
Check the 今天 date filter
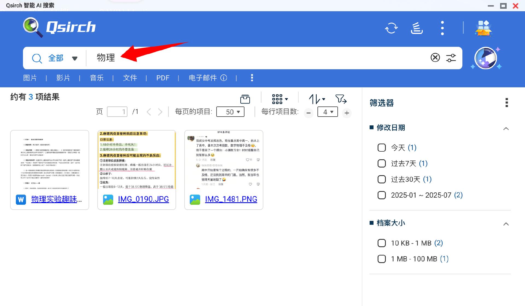pos(382,148)
